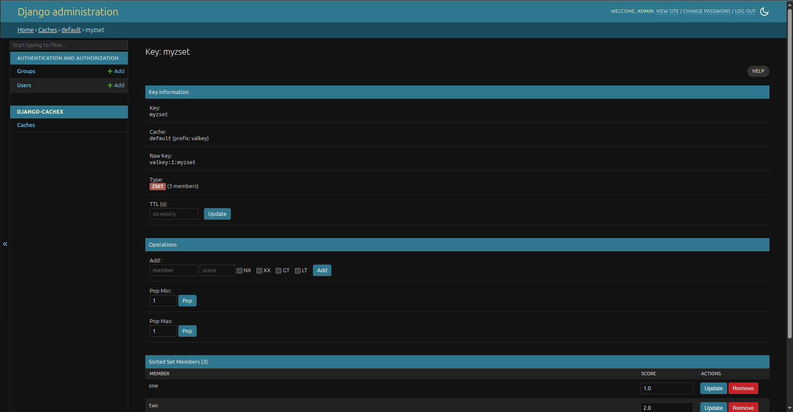Click the Pop Min count field
793x412 pixels.
pos(163,301)
